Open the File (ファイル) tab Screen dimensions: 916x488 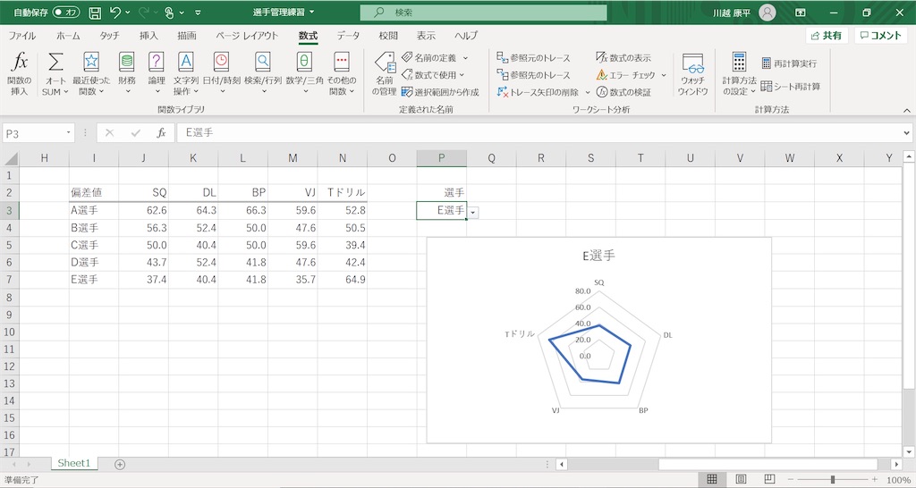(22, 36)
